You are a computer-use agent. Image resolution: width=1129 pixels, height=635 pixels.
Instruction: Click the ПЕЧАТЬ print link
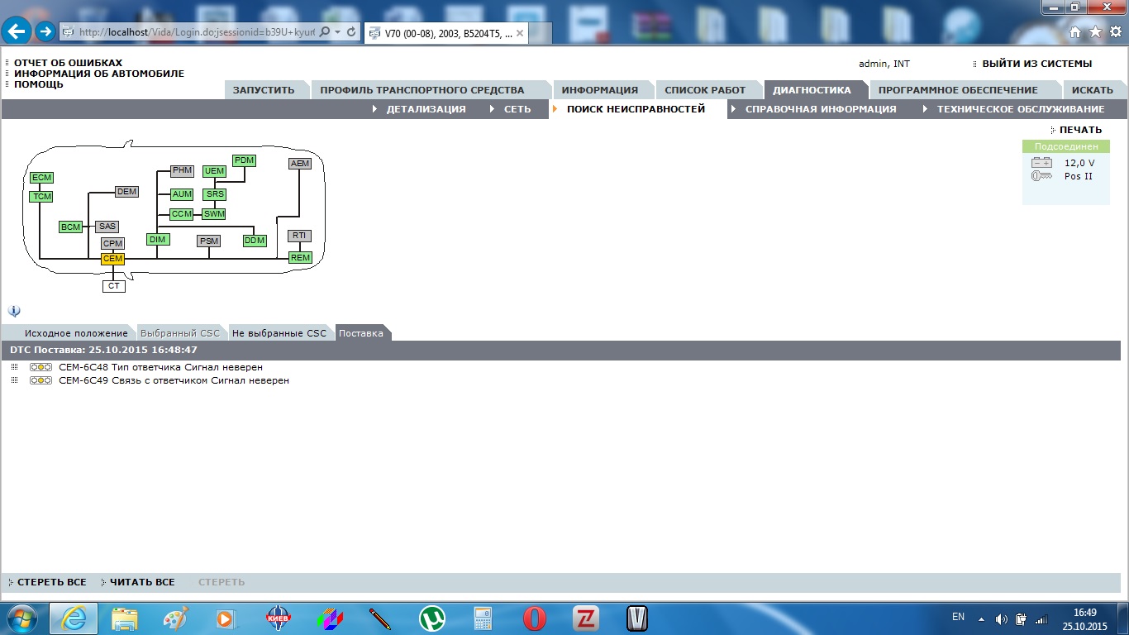coord(1080,130)
